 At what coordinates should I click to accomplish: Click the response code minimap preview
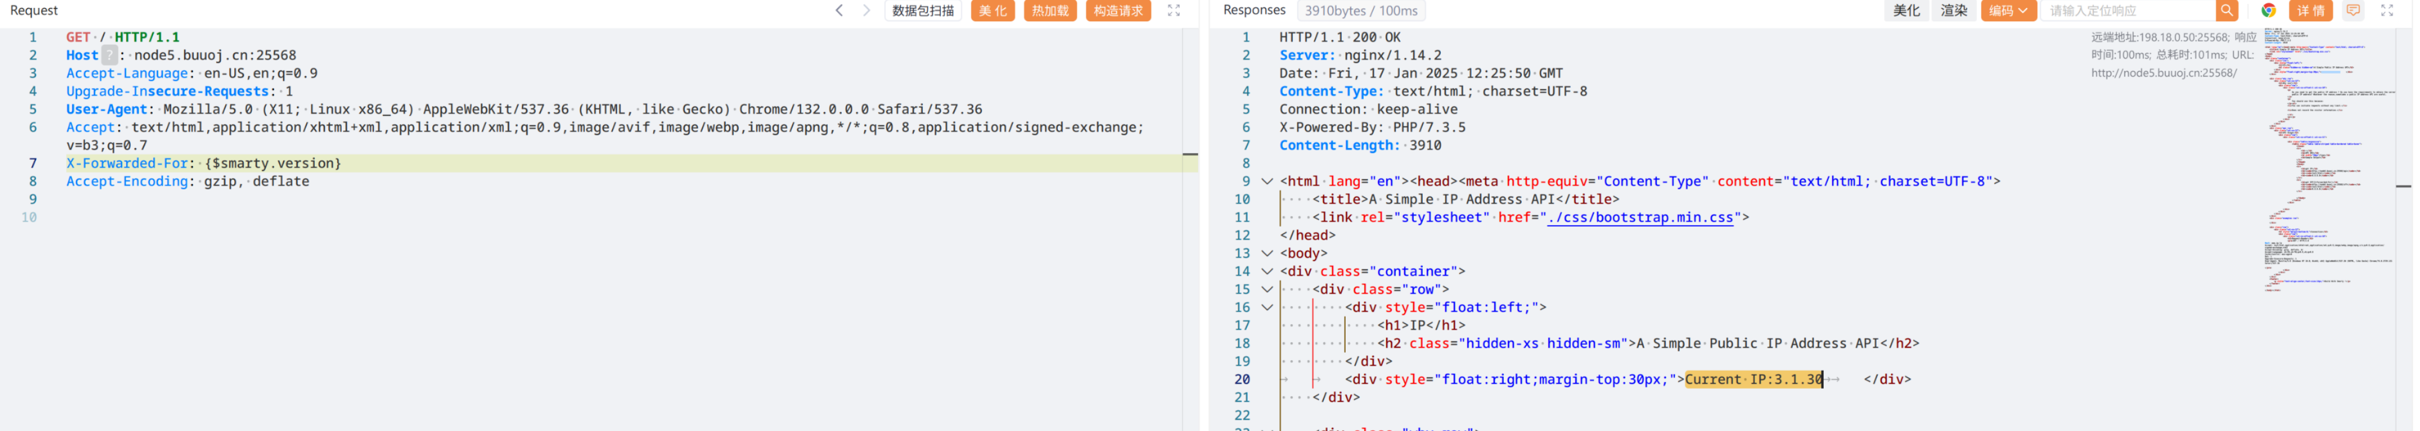[2328, 160]
